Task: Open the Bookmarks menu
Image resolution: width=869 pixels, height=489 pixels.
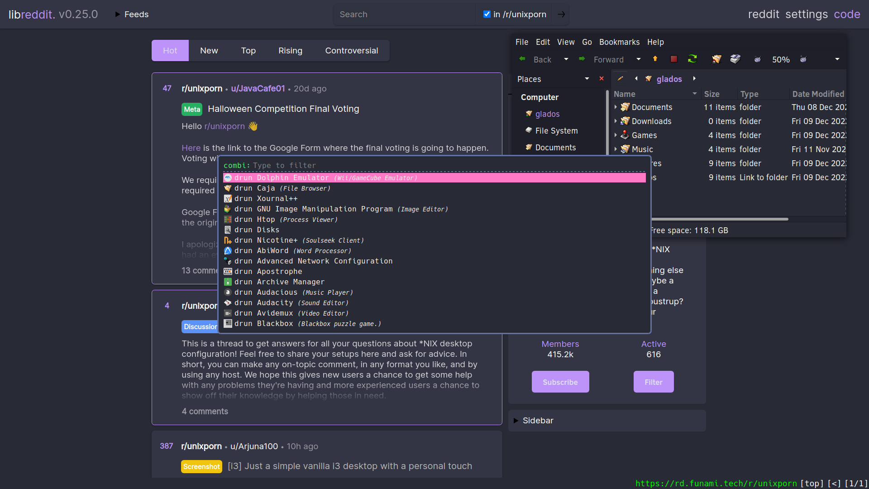Action: click(619, 42)
